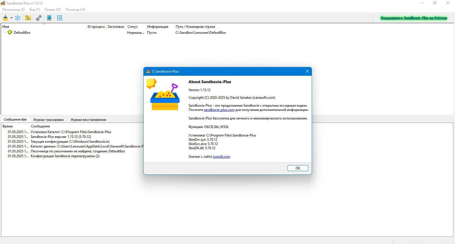The image size is (455, 244).
Task: Select the Текущая конфигурация log message
Action: click(70, 142)
